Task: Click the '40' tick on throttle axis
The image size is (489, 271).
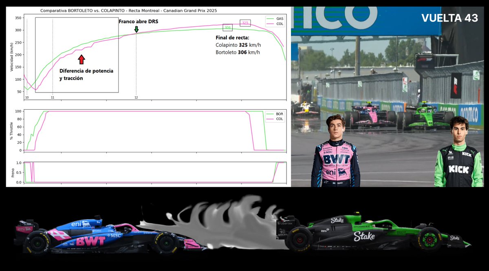Action: [19, 135]
